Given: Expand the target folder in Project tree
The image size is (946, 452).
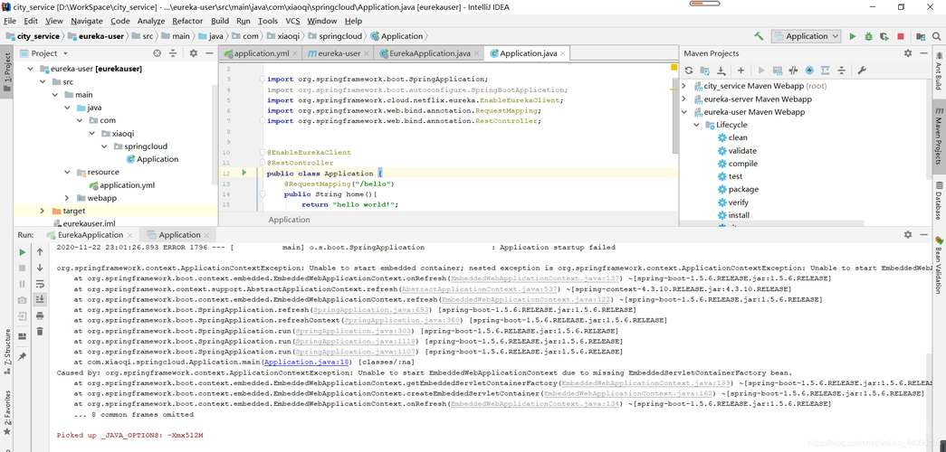Looking at the screenshot, I should (x=43, y=211).
